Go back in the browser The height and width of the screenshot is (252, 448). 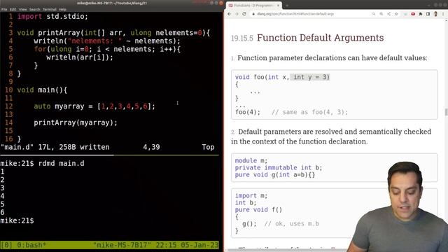click(x=230, y=14)
